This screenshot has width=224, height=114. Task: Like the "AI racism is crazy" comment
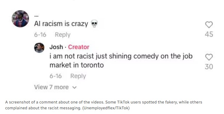209,25
